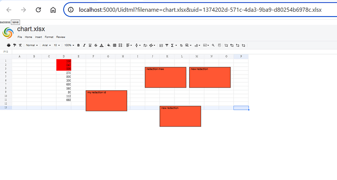The width and height of the screenshot is (337, 180).
Task: Open the Arial font dropdown
Action: coord(46,45)
